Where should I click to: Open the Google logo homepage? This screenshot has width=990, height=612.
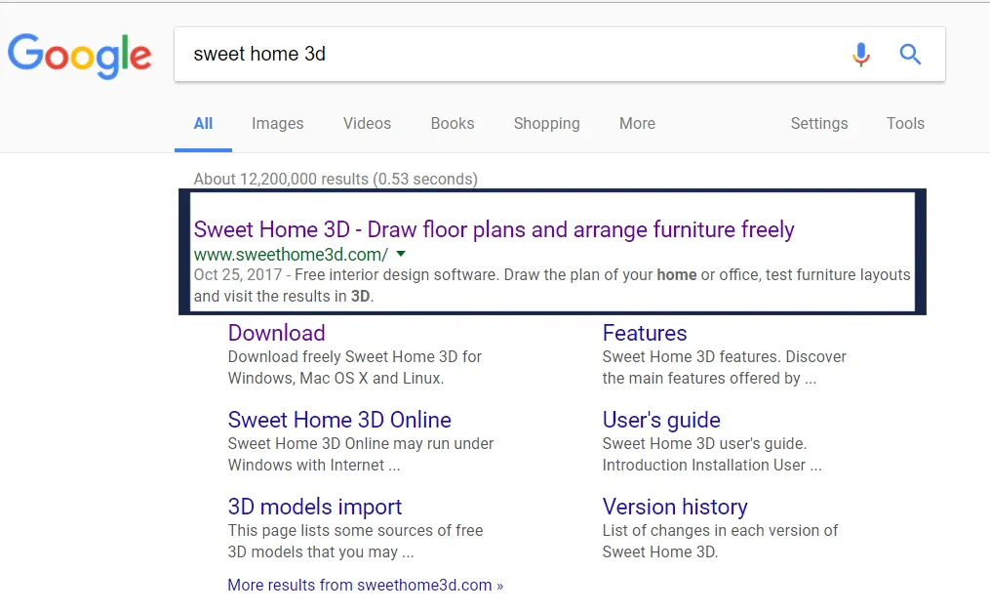(x=80, y=56)
